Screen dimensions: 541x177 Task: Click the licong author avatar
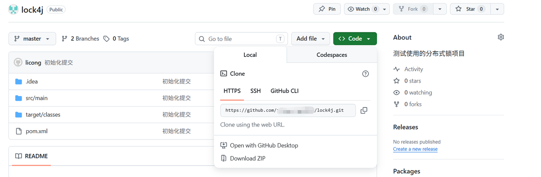tap(18, 62)
